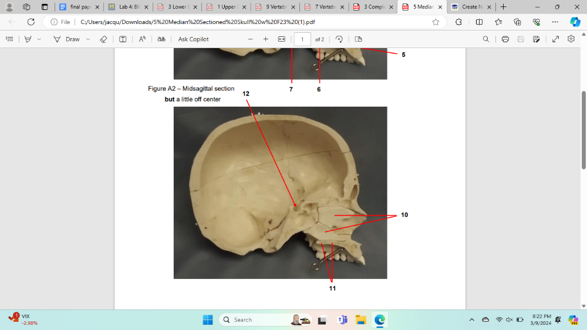
Task: Click the Fit to width icon
Action: (281, 39)
